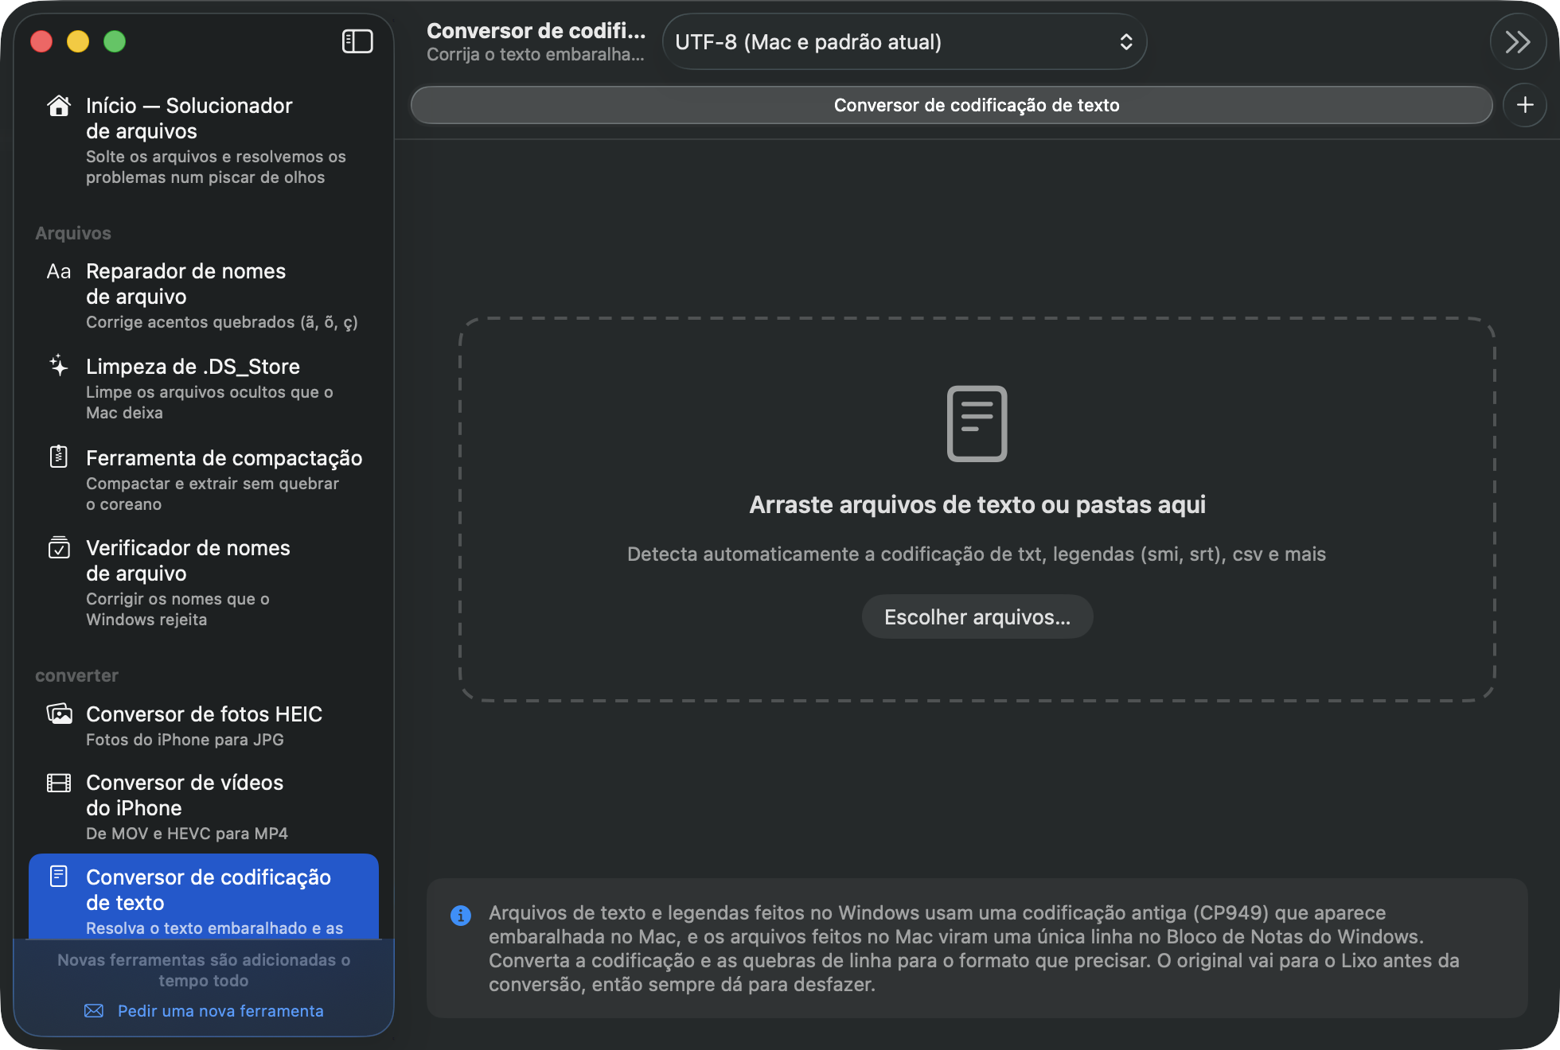The image size is (1560, 1050).
Task: Add a new tab with plus button
Action: click(x=1524, y=105)
